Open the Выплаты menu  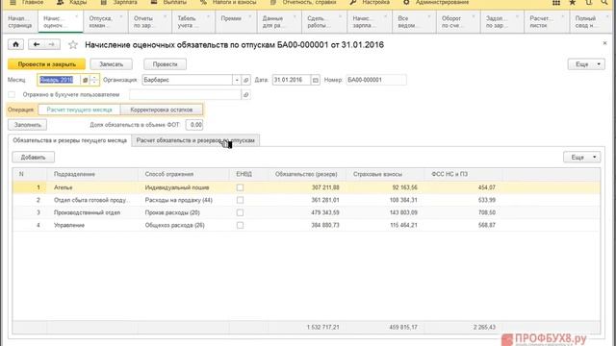(169, 2)
